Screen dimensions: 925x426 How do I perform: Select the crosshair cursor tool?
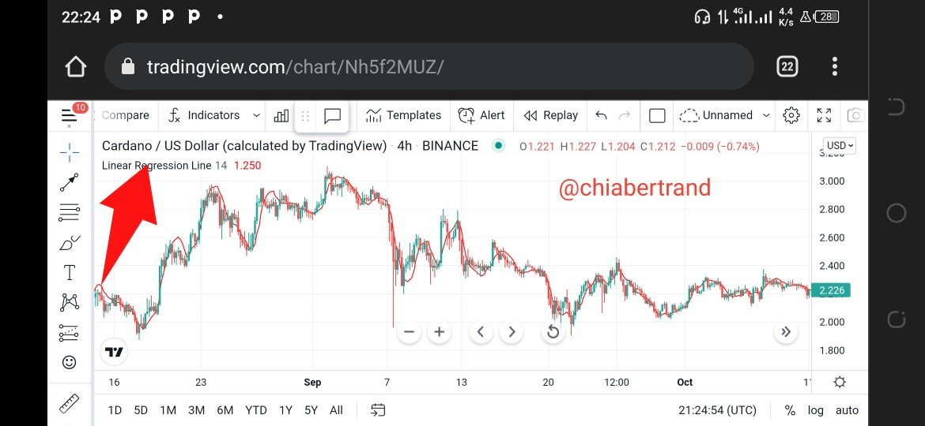click(x=70, y=151)
